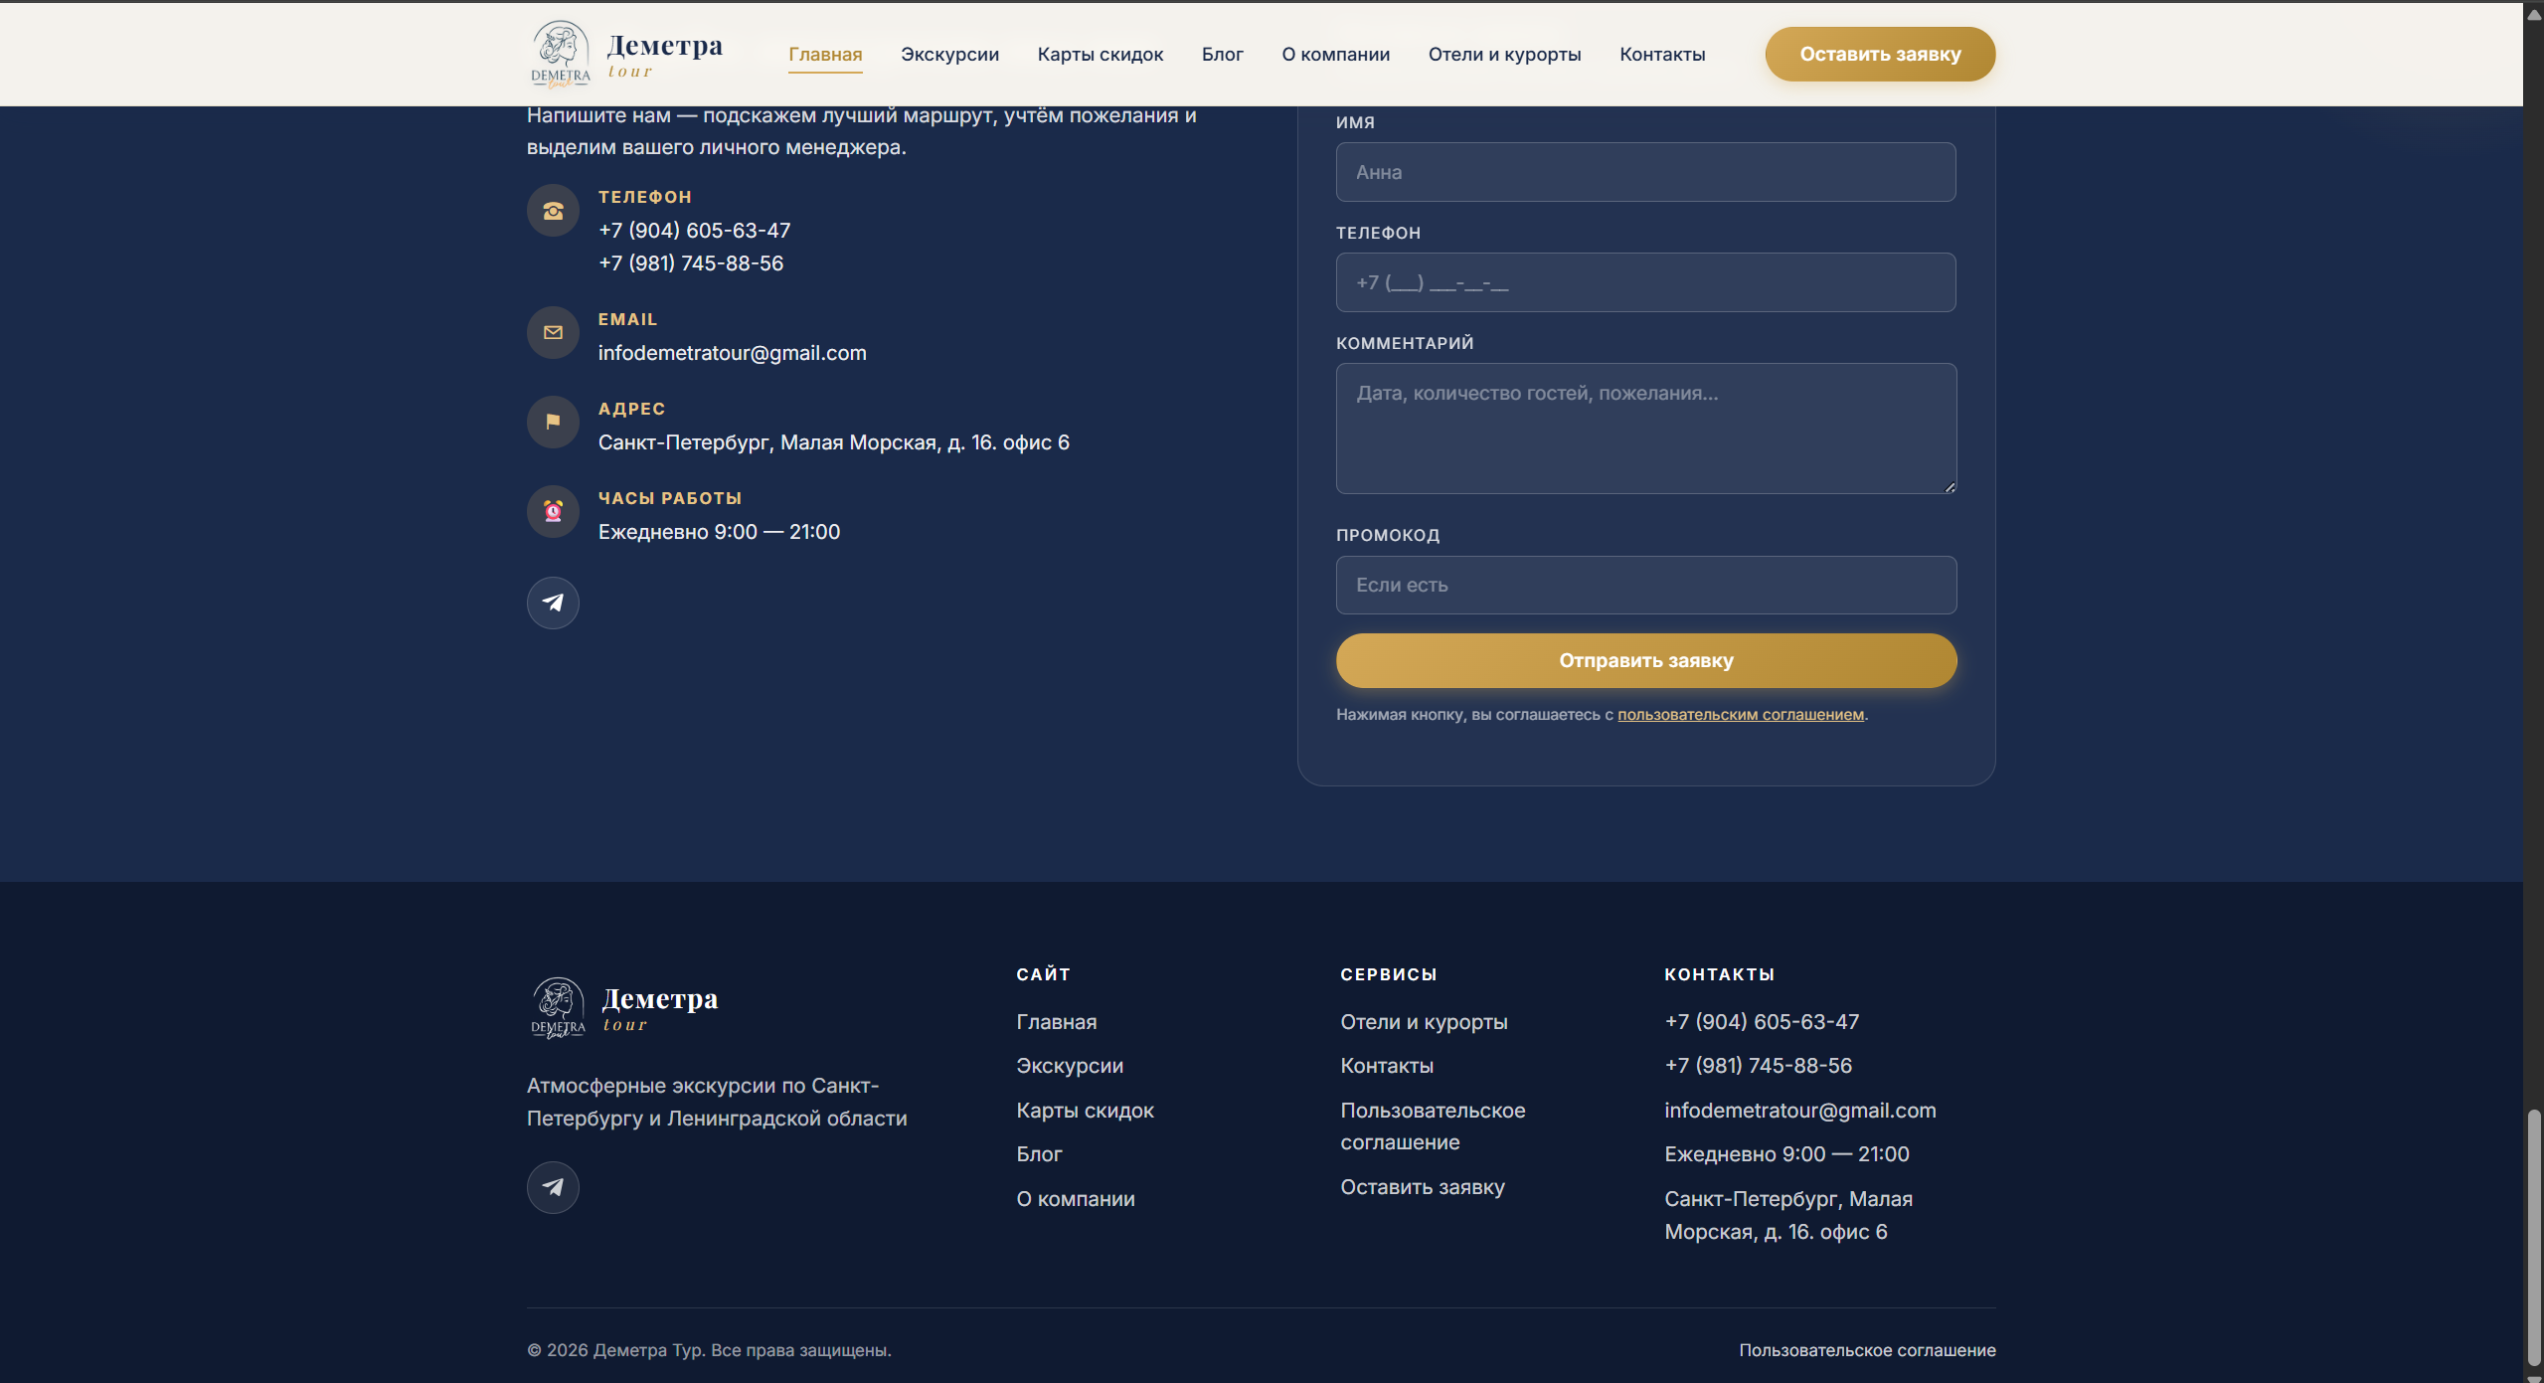Focus the Телефон input field
The image size is (2544, 1383).
pos(1645,282)
